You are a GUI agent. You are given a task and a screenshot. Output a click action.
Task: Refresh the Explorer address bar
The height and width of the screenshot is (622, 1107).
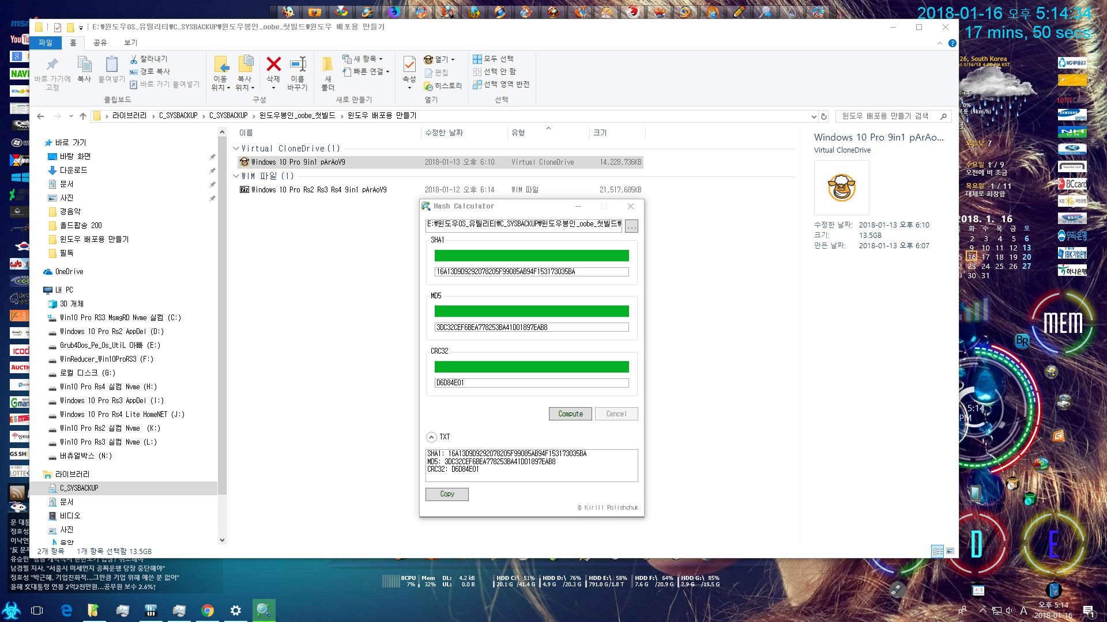tap(824, 116)
